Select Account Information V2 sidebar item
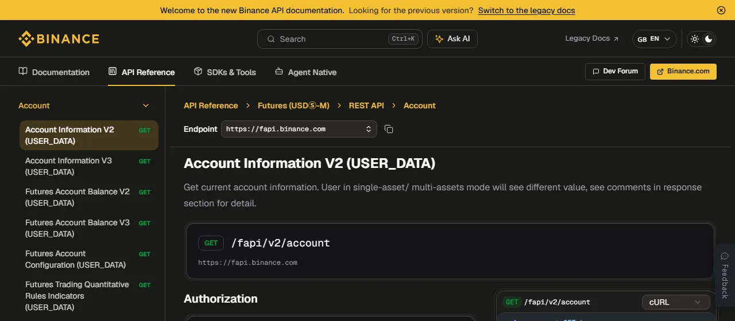Image resolution: width=735 pixels, height=321 pixels. [88, 135]
